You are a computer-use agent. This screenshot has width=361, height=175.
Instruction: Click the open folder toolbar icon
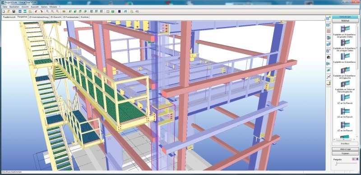pyautogui.click(x=9, y=11)
